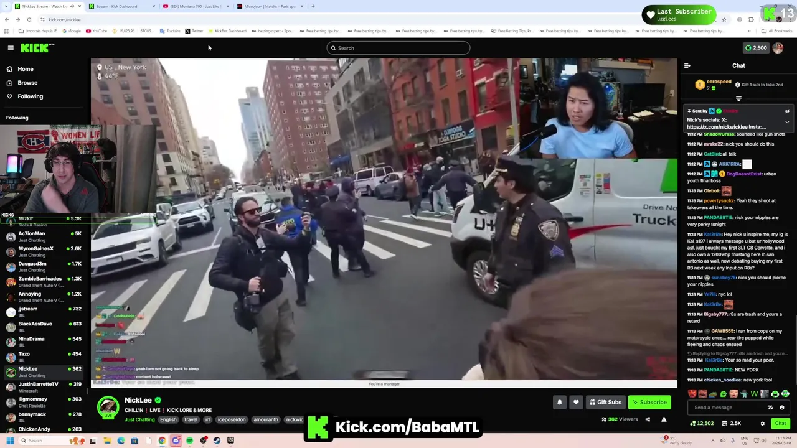Send message with Chat button

tap(780, 424)
